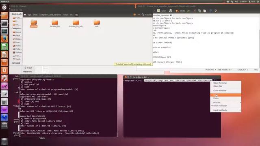Go forward in the file manager
The width and height of the screenshot is (260, 146).
tap(139, 15)
